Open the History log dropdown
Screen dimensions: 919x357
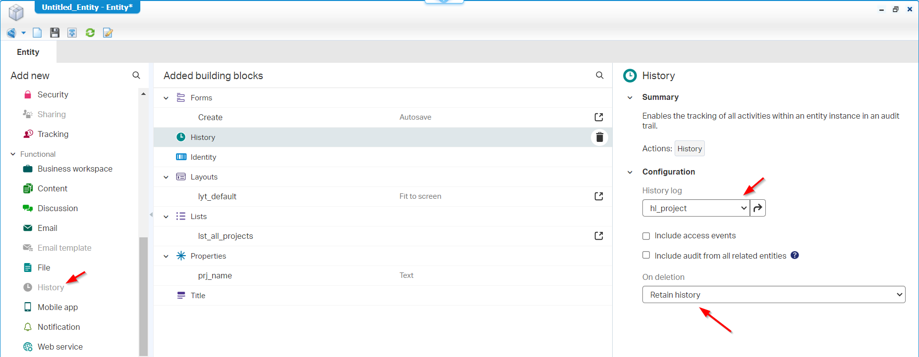coord(695,208)
